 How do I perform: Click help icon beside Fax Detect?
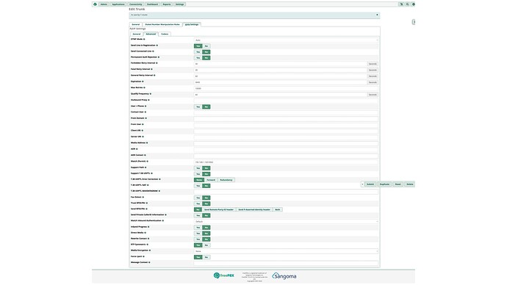(x=143, y=197)
